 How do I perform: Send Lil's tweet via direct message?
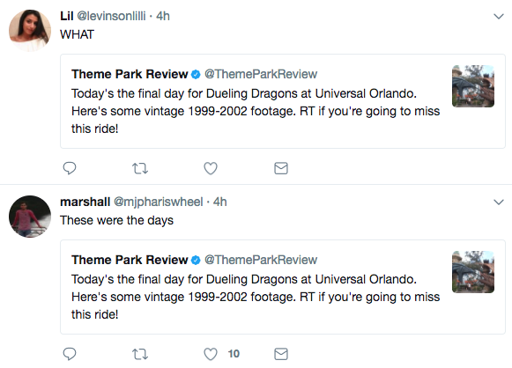(281, 168)
